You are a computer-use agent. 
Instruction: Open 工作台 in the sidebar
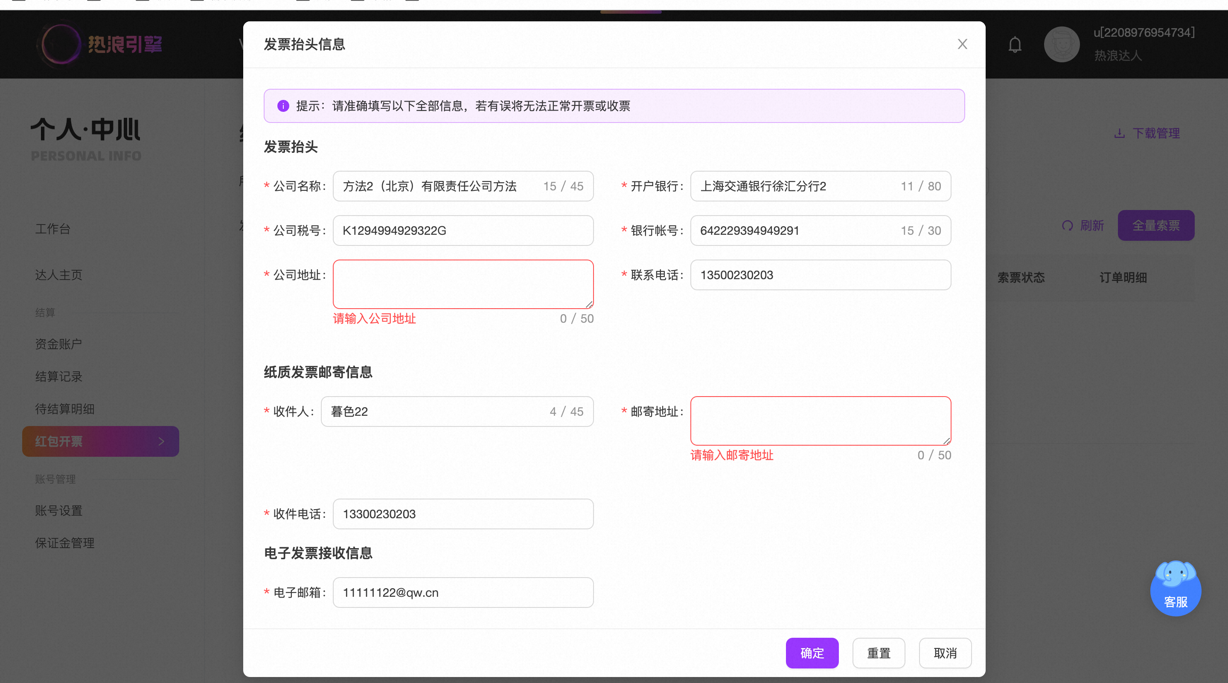point(52,229)
